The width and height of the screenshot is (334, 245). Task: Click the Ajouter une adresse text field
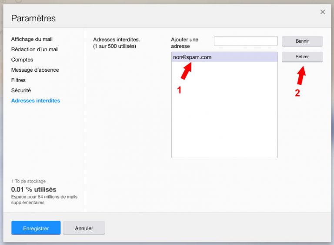[246, 41]
